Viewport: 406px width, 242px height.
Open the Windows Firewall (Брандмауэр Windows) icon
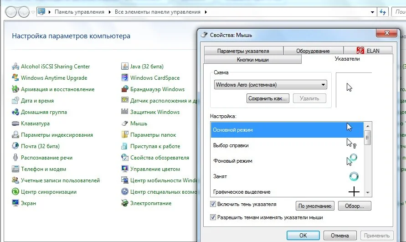point(125,89)
